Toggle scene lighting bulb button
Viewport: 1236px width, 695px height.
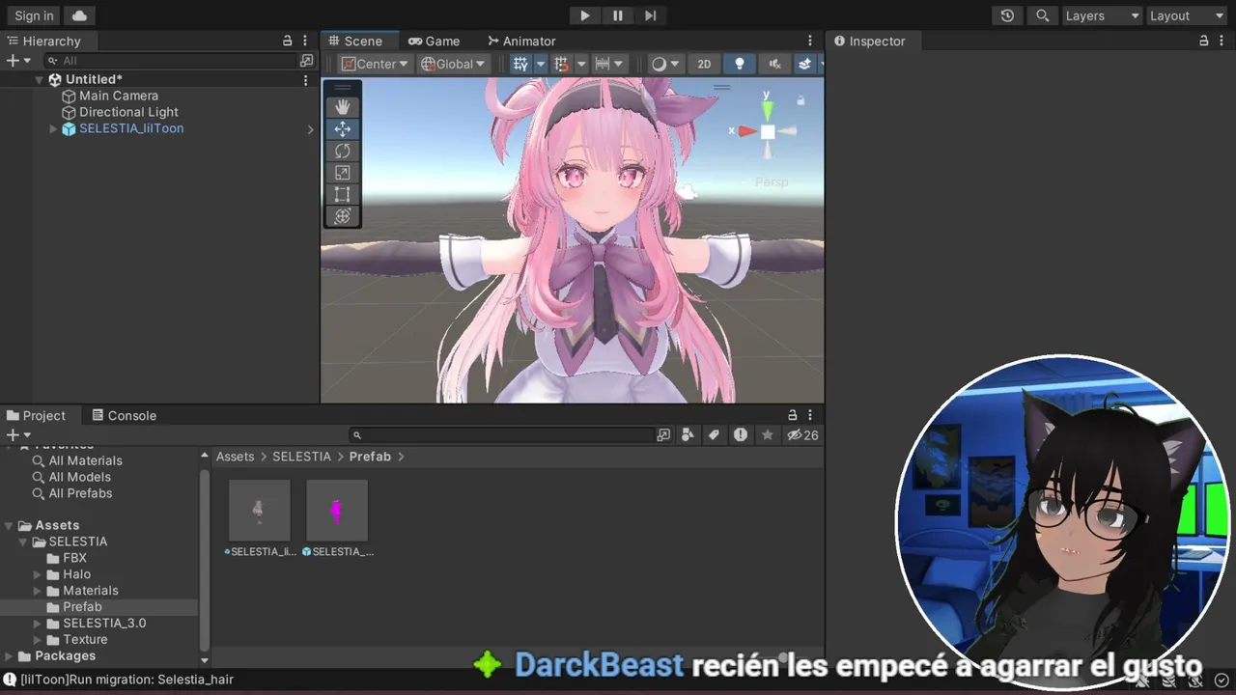tap(740, 64)
